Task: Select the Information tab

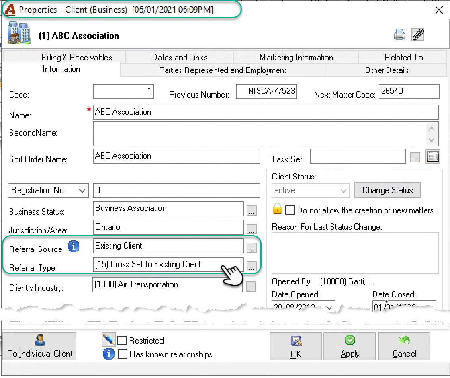Action: pos(61,69)
